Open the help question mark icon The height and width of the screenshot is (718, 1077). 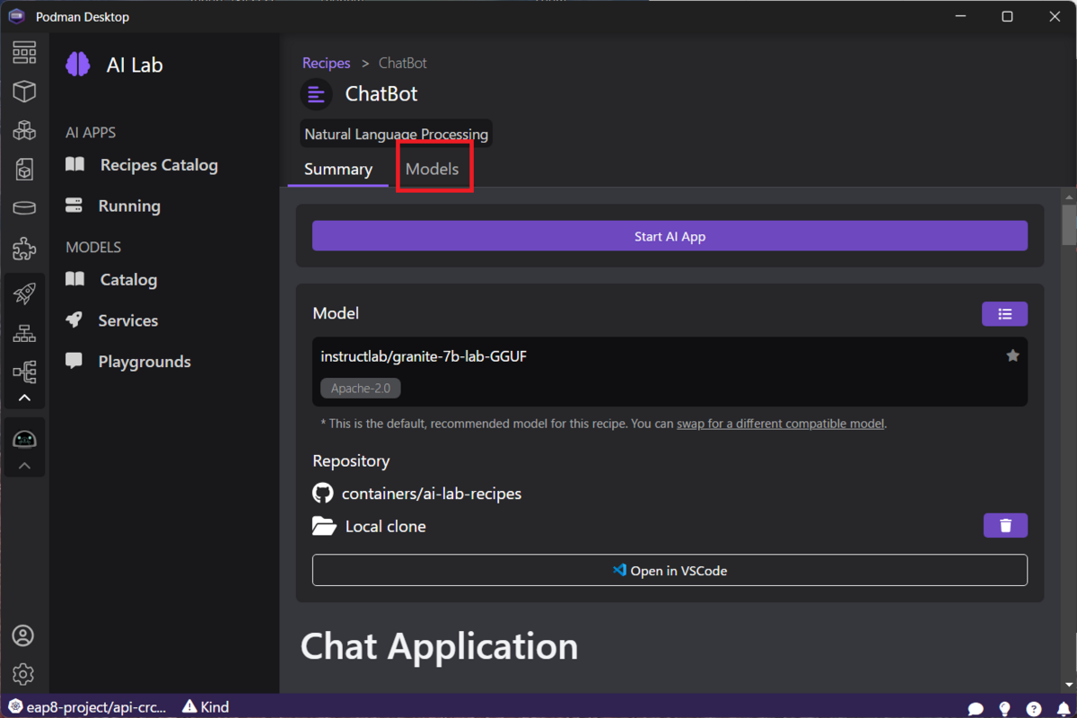click(x=1034, y=708)
